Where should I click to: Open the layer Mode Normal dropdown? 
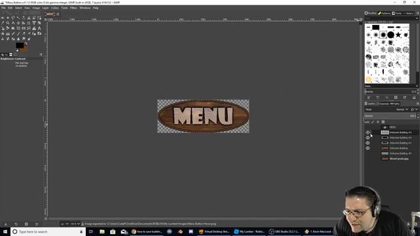coord(402,109)
